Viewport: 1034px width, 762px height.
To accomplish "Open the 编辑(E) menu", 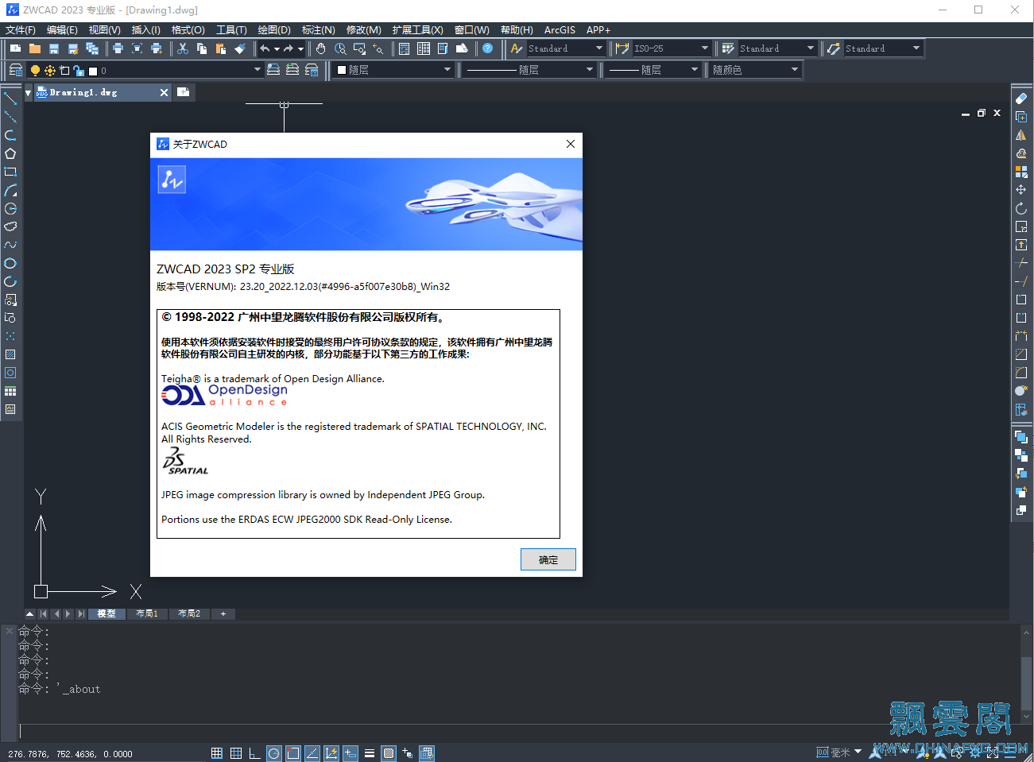I will pos(62,29).
